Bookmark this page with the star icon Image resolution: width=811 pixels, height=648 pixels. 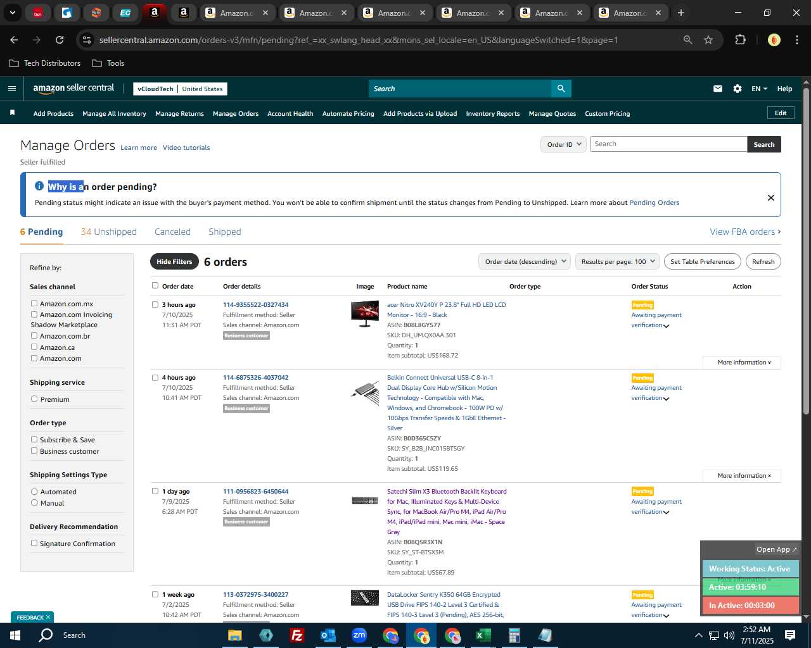[x=708, y=40]
